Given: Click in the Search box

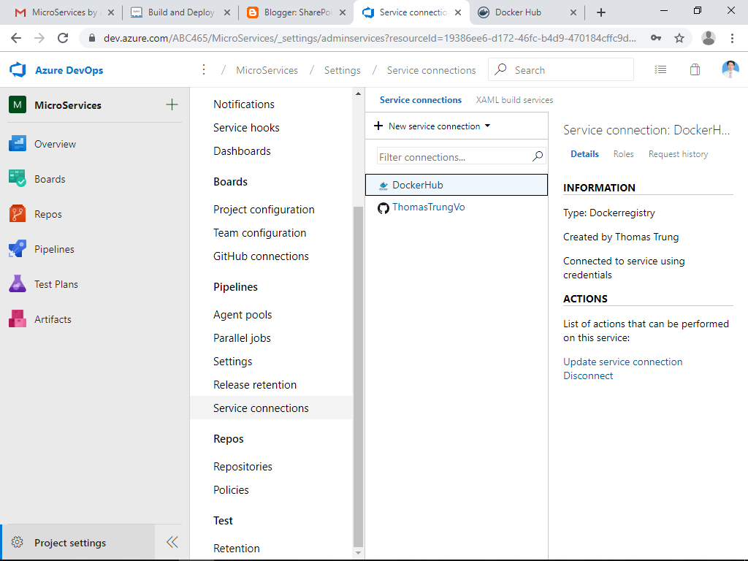Looking at the screenshot, I should tap(561, 69).
